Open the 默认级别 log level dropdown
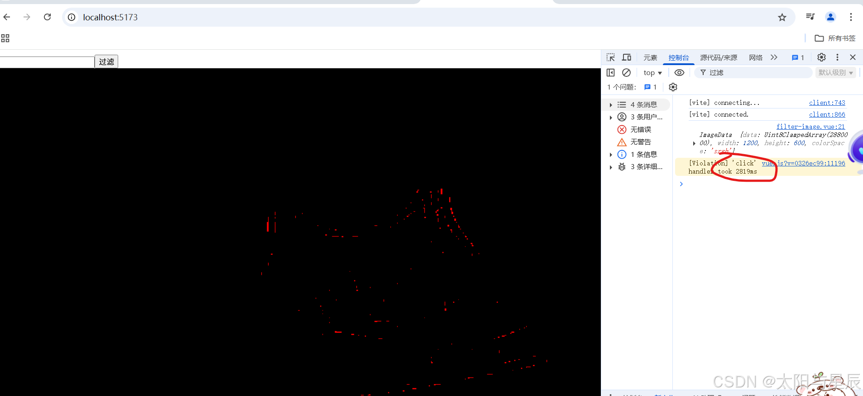863x396 pixels. (x=836, y=72)
